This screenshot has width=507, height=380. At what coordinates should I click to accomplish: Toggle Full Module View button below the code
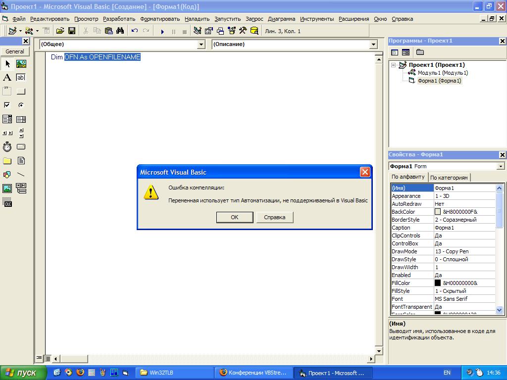point(47,358)
